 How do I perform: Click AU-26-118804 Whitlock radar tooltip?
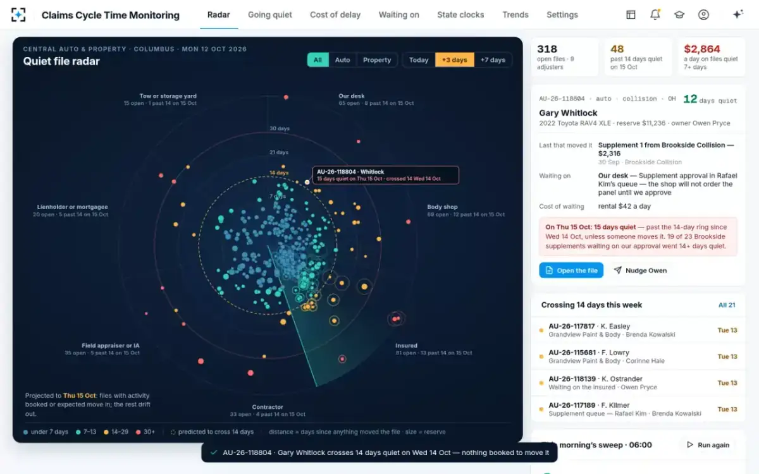[386, 175]
